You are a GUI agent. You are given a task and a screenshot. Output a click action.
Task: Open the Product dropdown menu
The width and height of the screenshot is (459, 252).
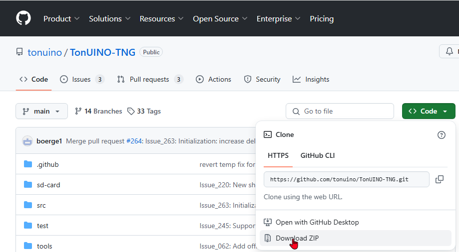pos(61,19)
